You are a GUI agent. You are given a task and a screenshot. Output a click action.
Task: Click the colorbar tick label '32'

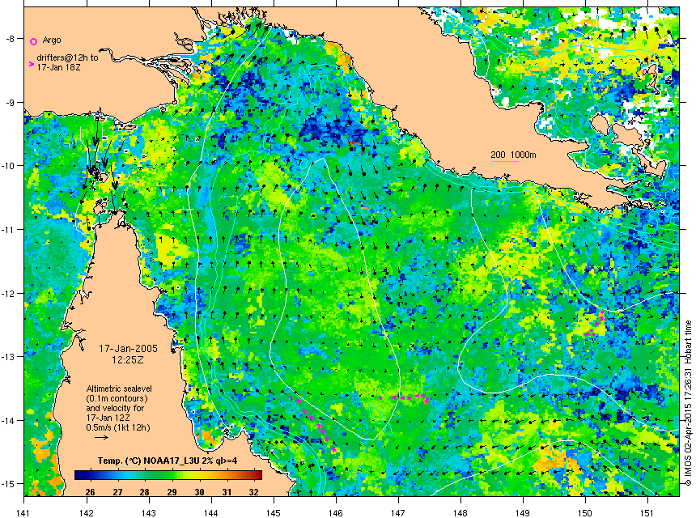(x=253, y=492)
